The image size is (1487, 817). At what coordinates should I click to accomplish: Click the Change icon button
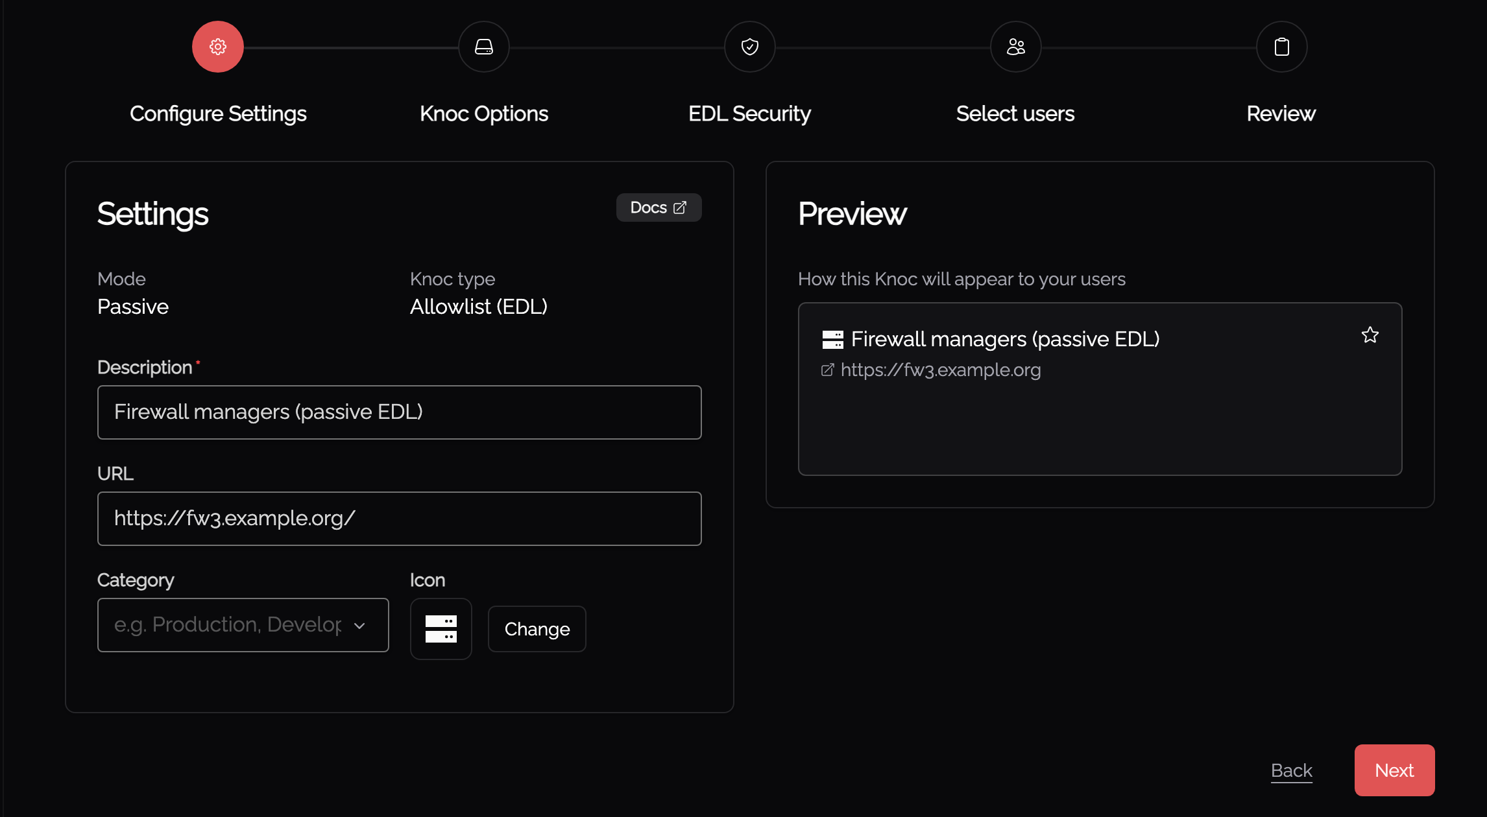pos(537,629)
